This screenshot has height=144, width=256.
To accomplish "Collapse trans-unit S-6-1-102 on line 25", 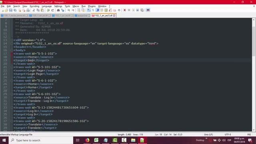I will (x=12, y=80).
